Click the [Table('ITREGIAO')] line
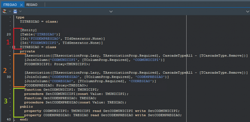Image resolution: width=250 pixels, height=122 pixels. click(x=40, y=34)
